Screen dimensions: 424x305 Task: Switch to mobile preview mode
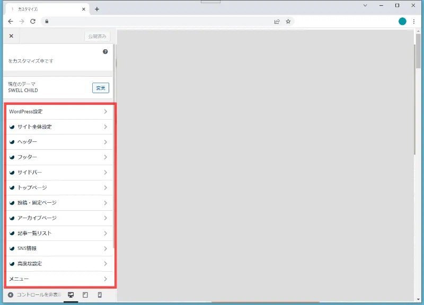pyautogui.click(x=100, y=295)
